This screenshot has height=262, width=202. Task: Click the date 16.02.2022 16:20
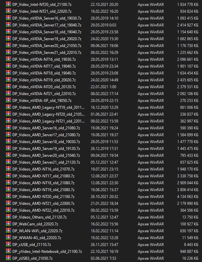(x=104, y=11)
